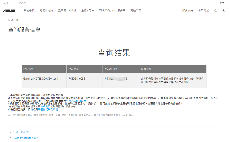The image size is (230, 142).
Task: Expand the 智能手机 navigation menu
Action: pos(29,10)
